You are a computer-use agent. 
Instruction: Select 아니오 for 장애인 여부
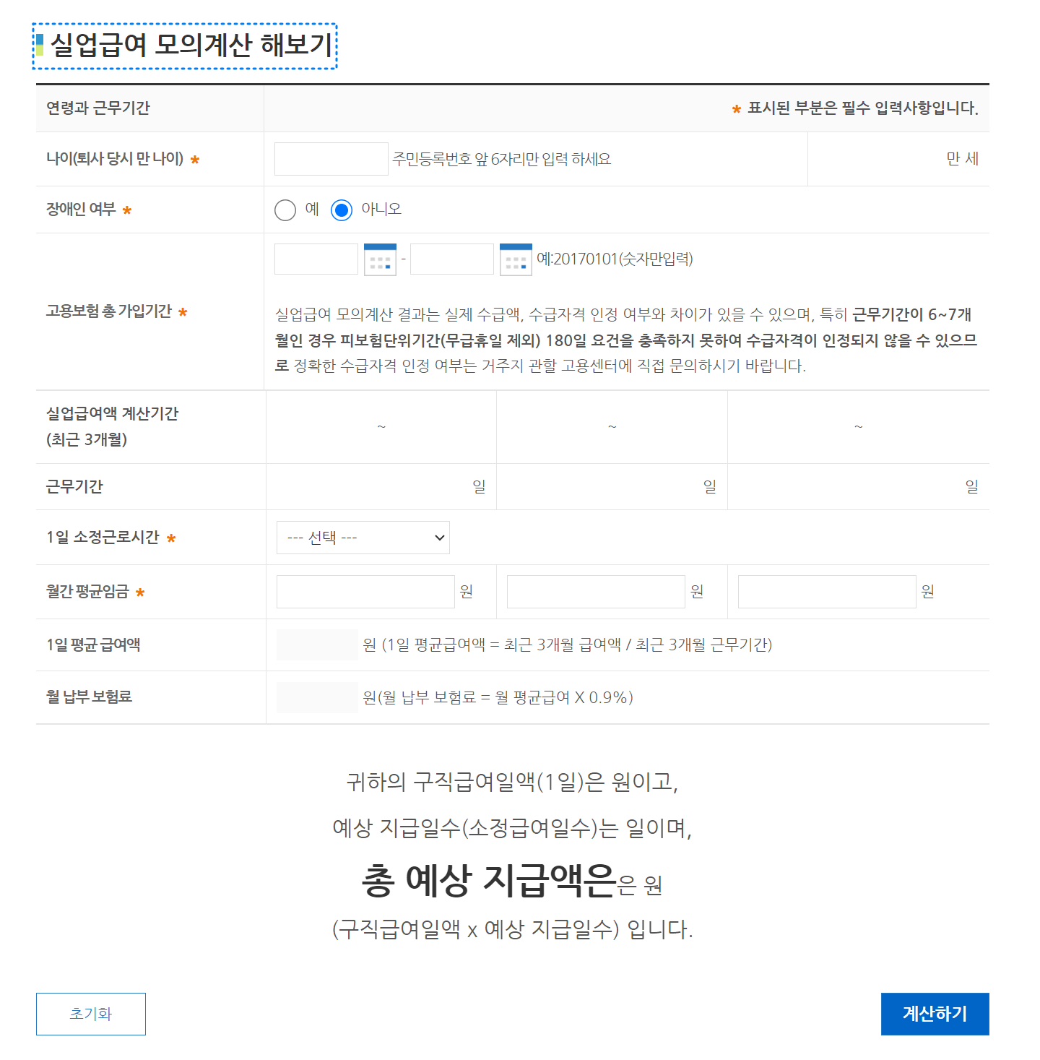(x=340, y=210)
